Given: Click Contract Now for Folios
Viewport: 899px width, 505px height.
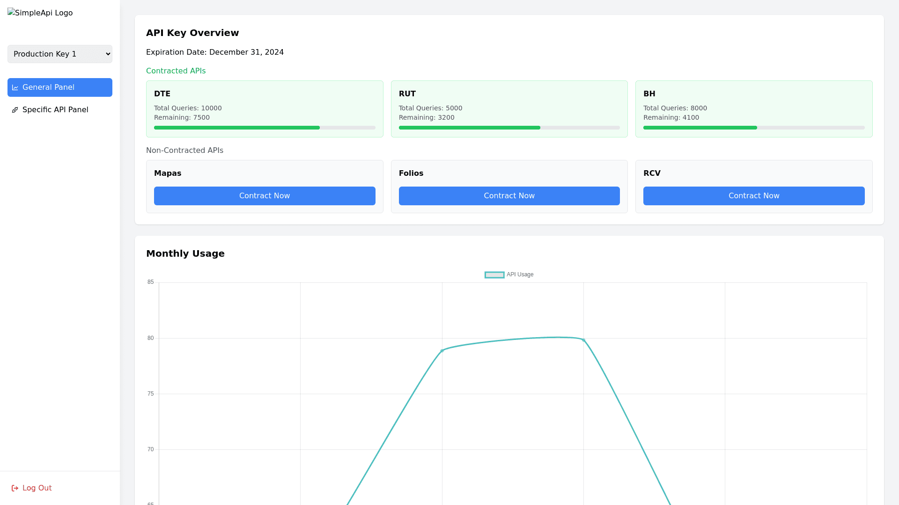Looking at the screenshot, I should [x=509, y=196].
